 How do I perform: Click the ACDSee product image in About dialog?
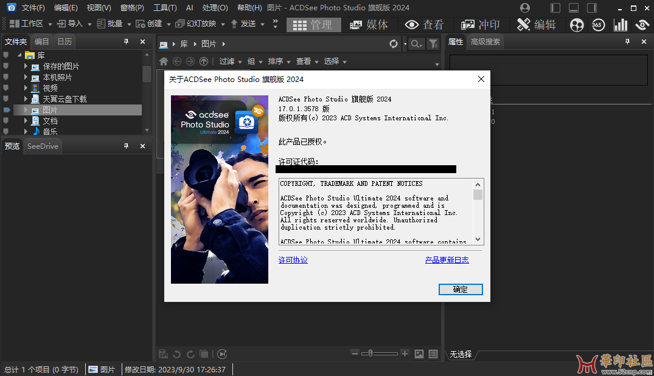[x=220, y=190]
